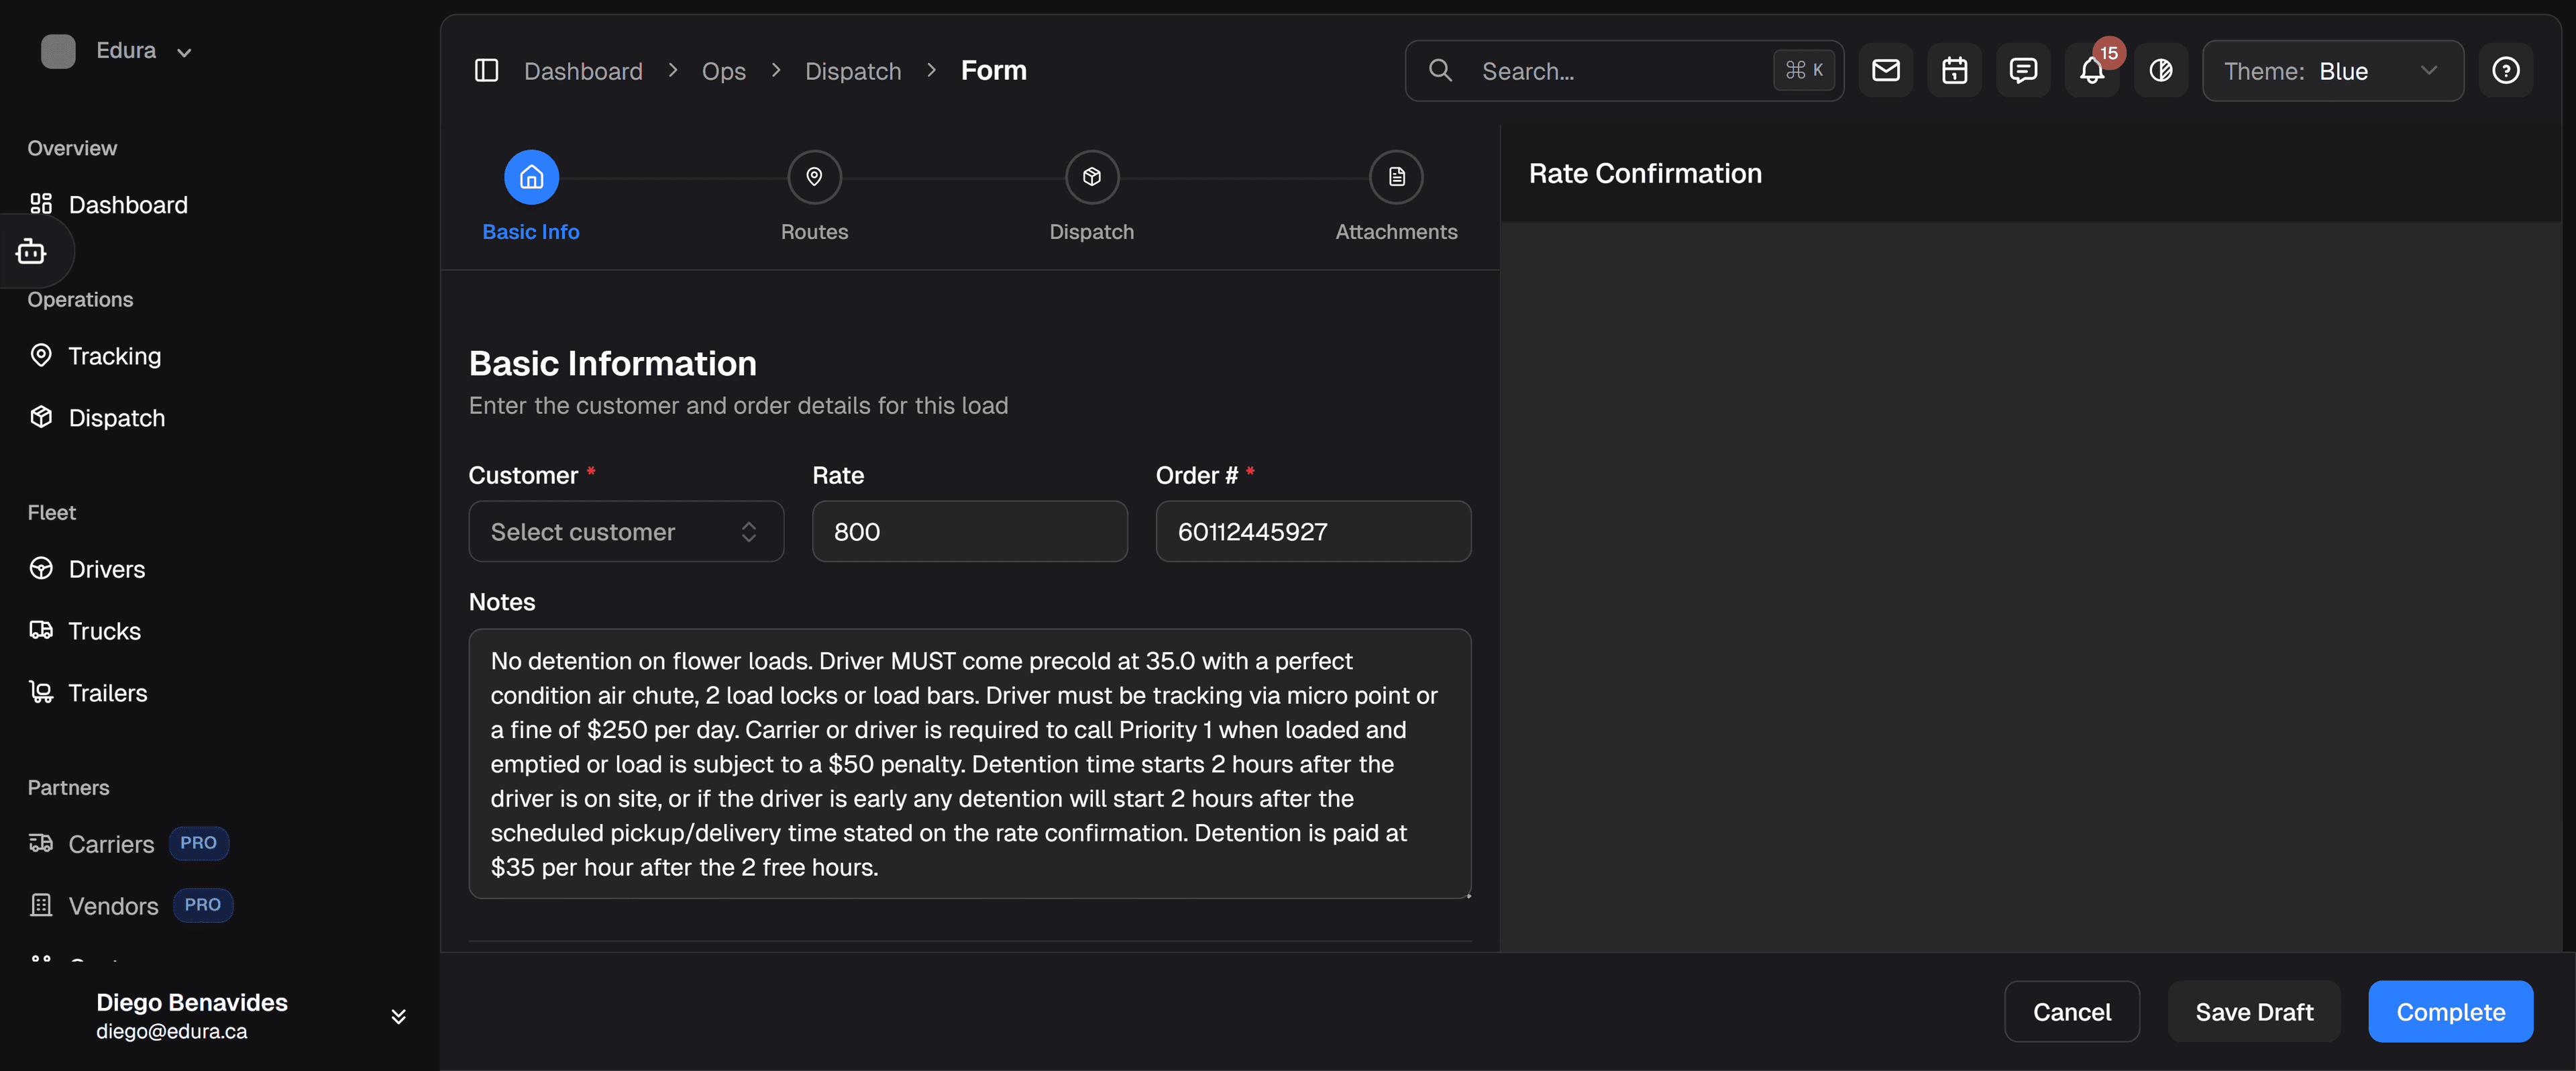Collapse the sidebar using the panel icon
The image size is (2576, 1071).
tap(487, 70)
